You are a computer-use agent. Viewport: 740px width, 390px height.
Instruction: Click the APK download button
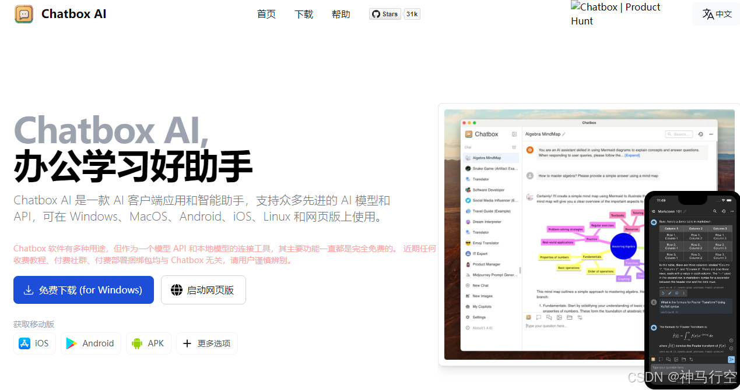pyautogui.click(x=148, y=343)
